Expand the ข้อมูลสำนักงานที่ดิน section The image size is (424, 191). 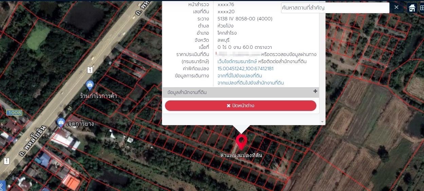point(241,92)
